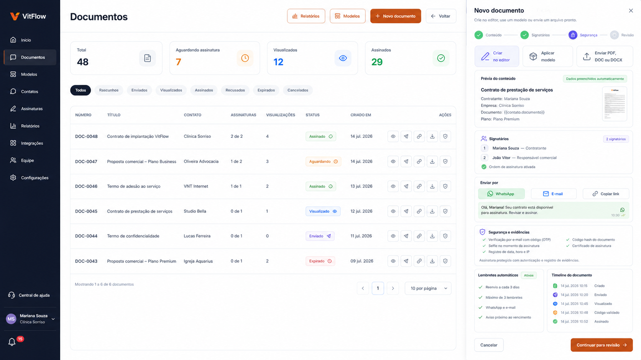The height and width of the screenshot is (360, 641).
Task: Toggle Reenvio a cada 3 dias
Action: click(480, 287)
